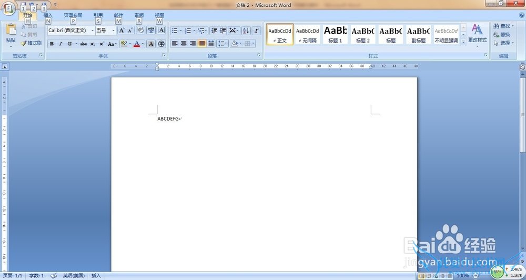Image resolution: width=526 pixels, height=280 pixels.
Task: Click the bulleted list icon
Action: [175, 31]
